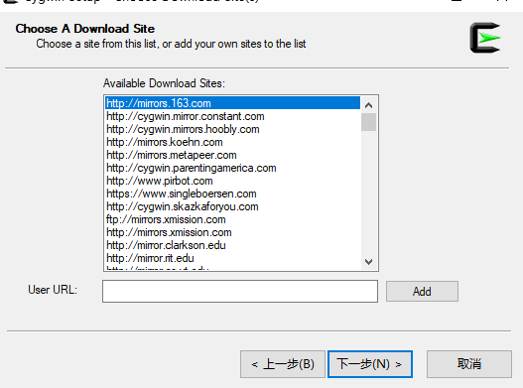Select the http://mirrors.163.com mirror
This screenshot has height=388, width=523.
[232, 103]
